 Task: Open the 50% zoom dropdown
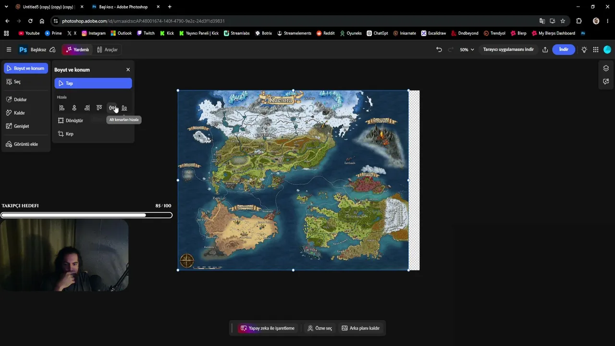(467, 49)
